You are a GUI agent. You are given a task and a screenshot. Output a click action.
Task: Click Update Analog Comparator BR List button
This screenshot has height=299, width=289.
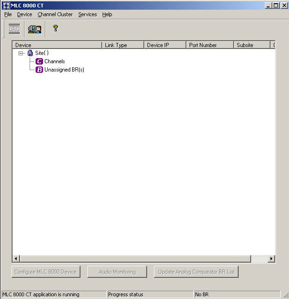[196, 272]
